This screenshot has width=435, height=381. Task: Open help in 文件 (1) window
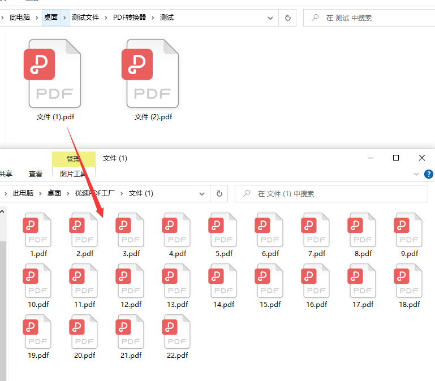point(428,174)
